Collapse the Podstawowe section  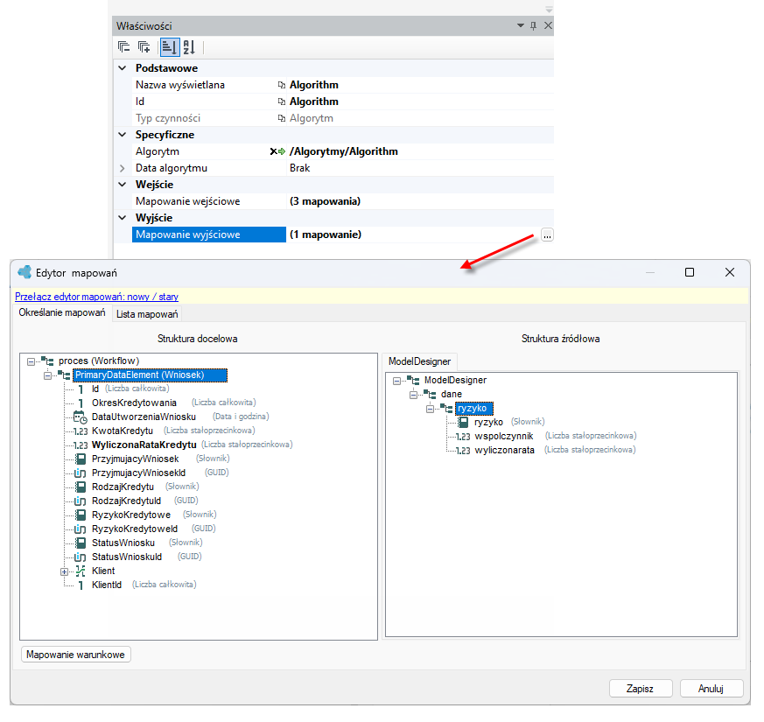pos(123,68)
